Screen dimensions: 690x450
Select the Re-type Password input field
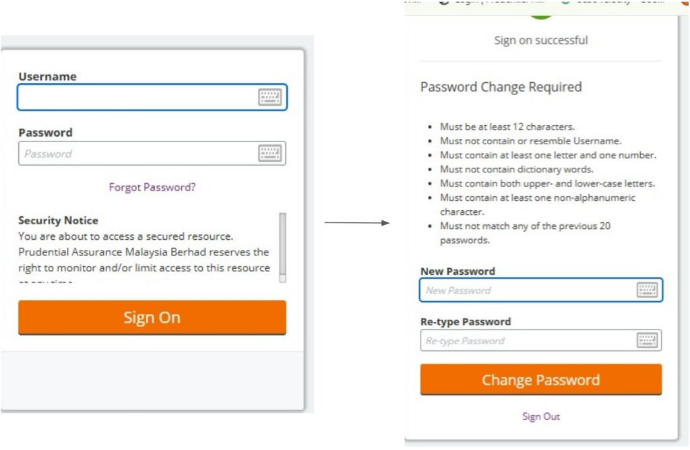click(x=527, y=341)
